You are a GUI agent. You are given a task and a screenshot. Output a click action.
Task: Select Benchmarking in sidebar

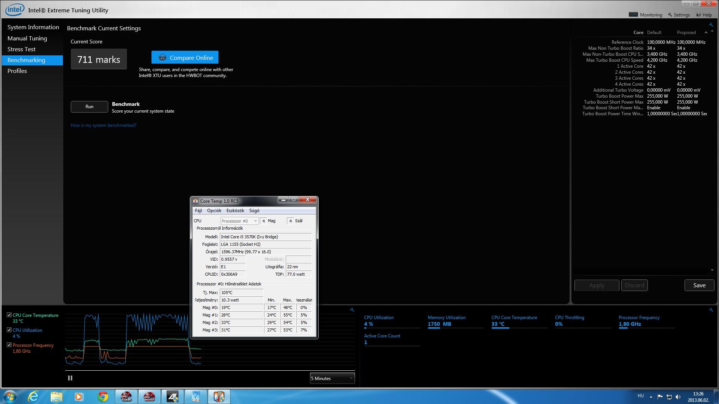click(x=33, y=60)
